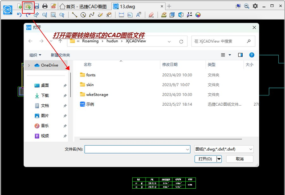Click the 取消 button
Screen dimensions: 285x195
pos(240,159)
